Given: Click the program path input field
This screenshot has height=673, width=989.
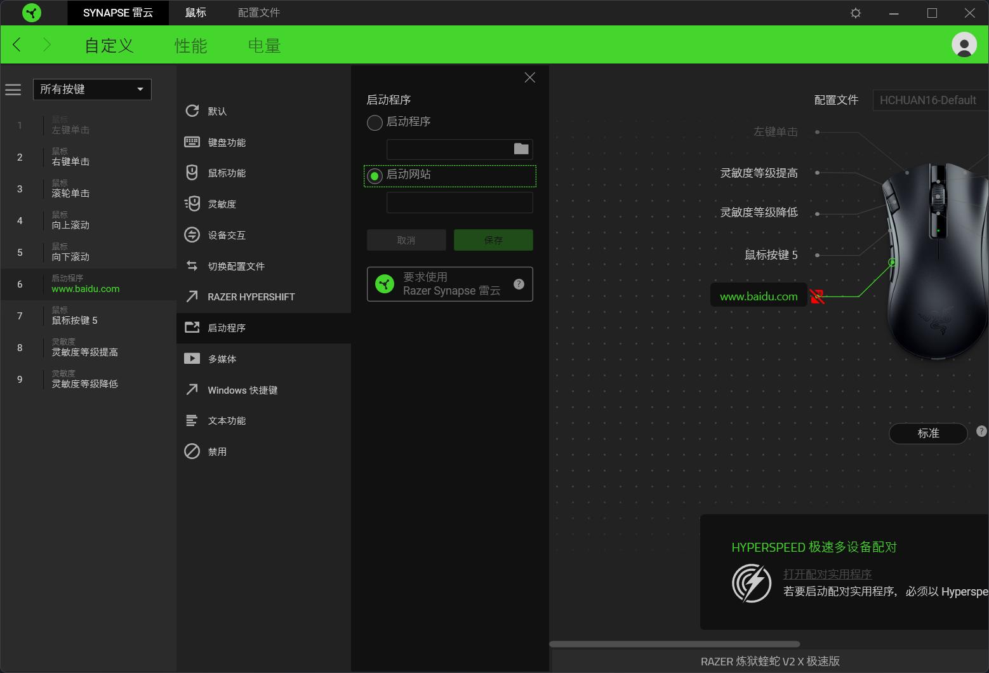Looking at the screenshot, I should [460, 149].
